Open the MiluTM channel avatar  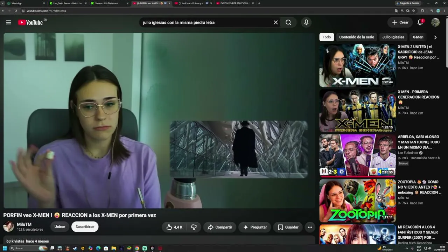9,226
